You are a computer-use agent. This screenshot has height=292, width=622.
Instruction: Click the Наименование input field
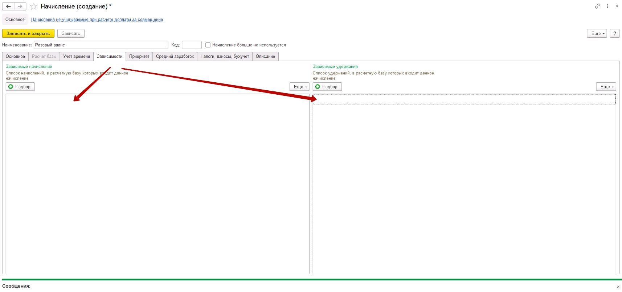(x=101, y=45)
